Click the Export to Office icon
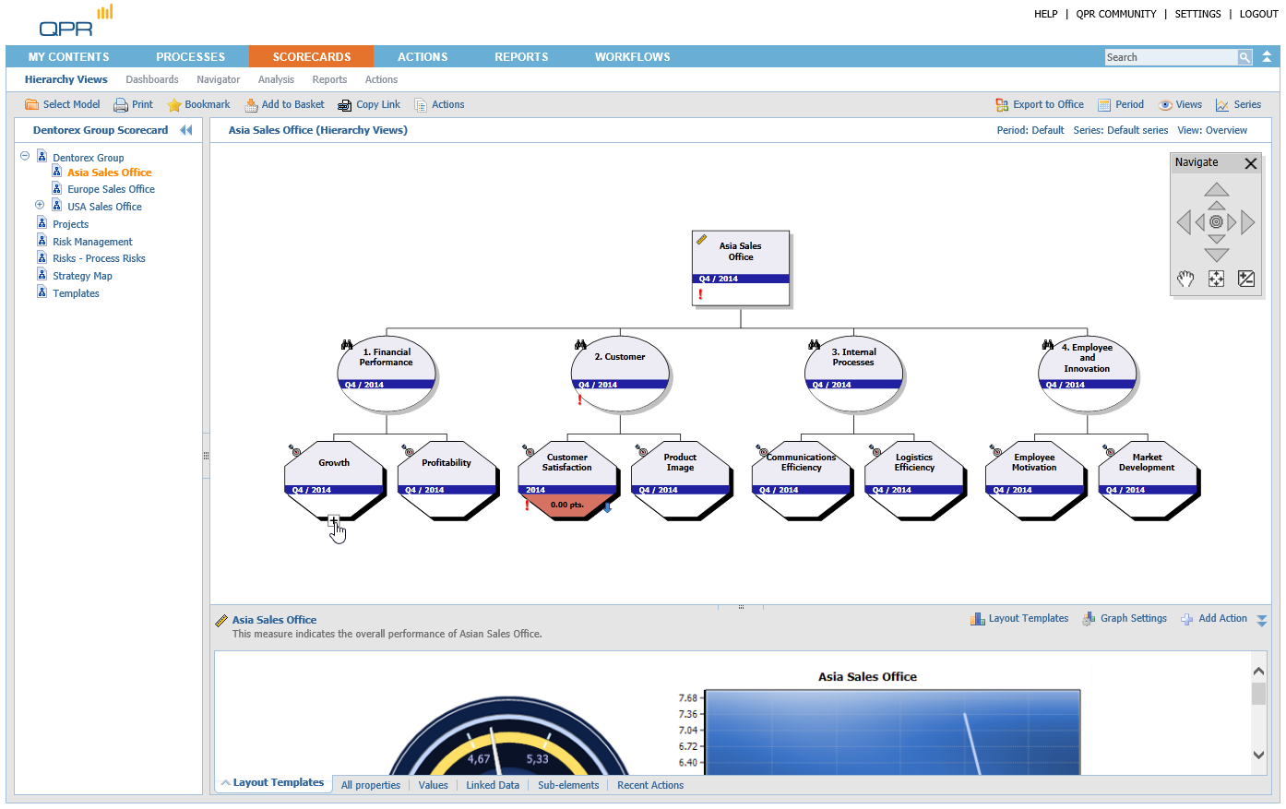This screenshot has width=1286, height=809. pyautogui.click(x=1002, y=105)
